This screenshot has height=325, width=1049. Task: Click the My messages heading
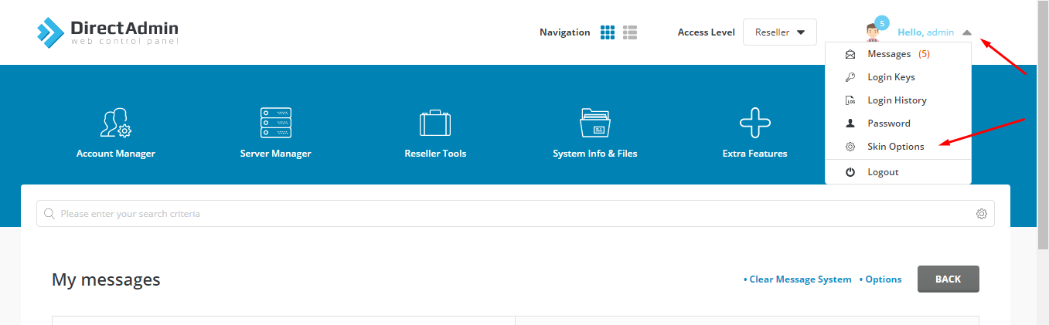[106, 279]
